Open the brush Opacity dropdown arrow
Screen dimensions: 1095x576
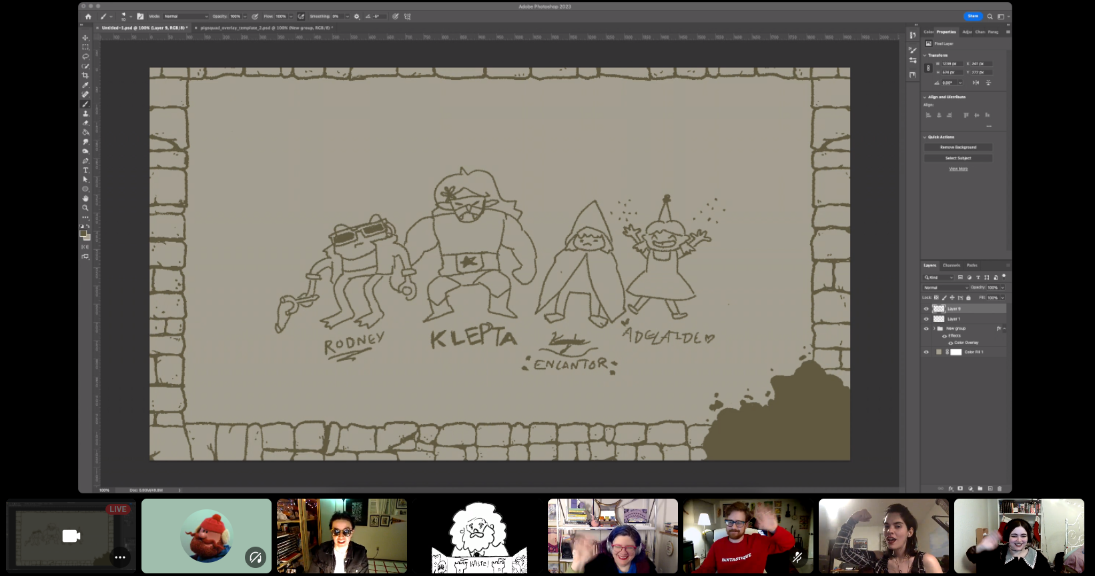click(x=245, y=17)
